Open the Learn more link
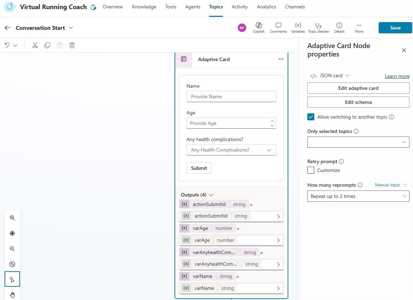413x300 pixels. pos(397,76)
